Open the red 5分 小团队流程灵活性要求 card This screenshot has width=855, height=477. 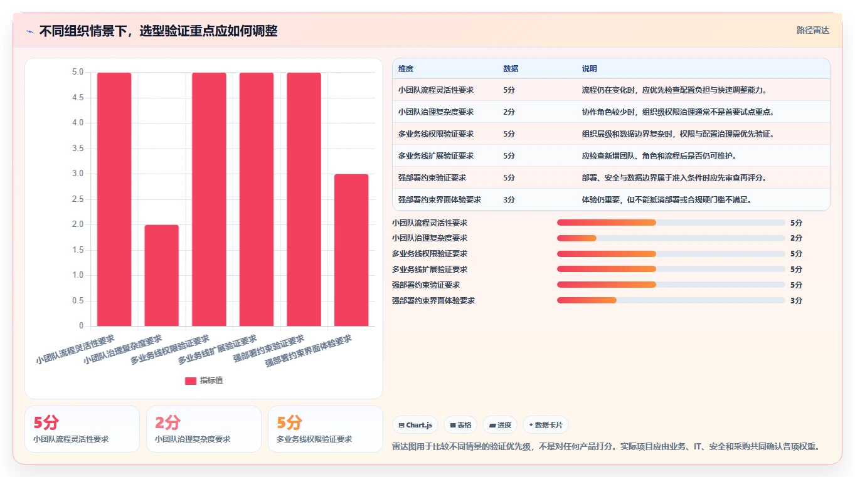pos(82,429)
